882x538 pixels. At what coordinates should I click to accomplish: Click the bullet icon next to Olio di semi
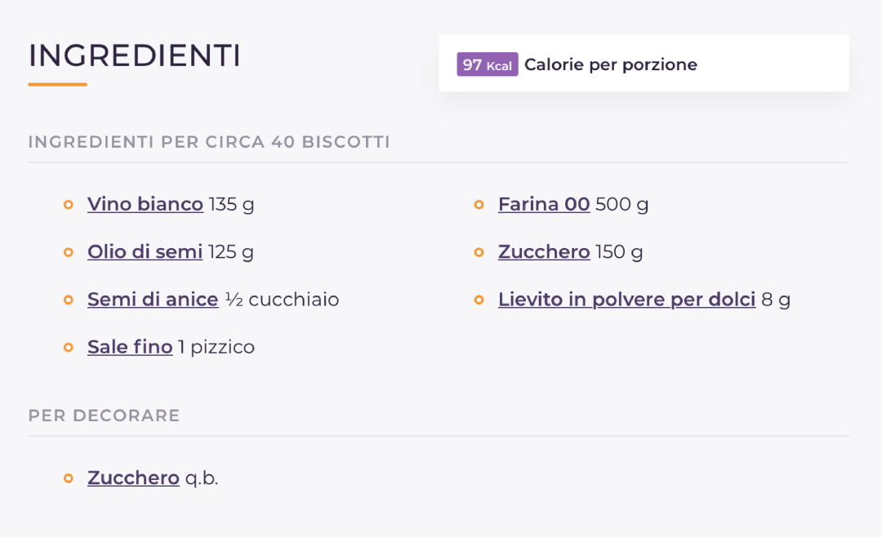tap(69, 252)
